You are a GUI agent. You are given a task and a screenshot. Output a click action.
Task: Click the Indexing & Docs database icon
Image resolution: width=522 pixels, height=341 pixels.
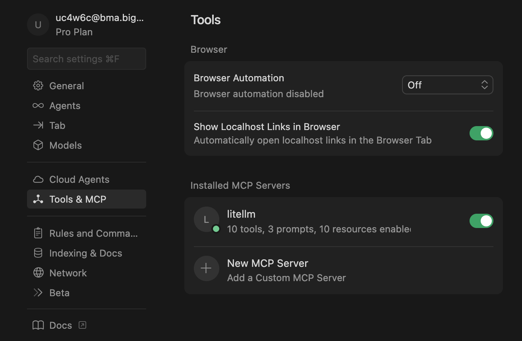(38, 253)
